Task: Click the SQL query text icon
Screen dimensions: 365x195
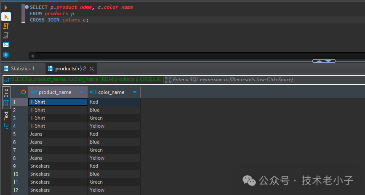Action: pos(7,80)
